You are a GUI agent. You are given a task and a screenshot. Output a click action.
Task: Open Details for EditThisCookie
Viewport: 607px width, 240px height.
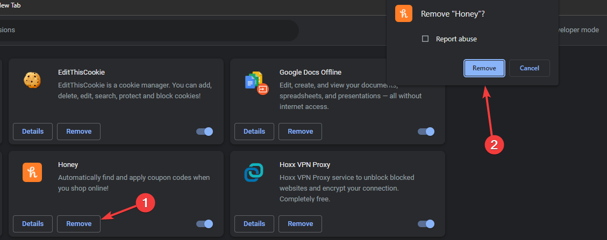[x=33, y=132]
